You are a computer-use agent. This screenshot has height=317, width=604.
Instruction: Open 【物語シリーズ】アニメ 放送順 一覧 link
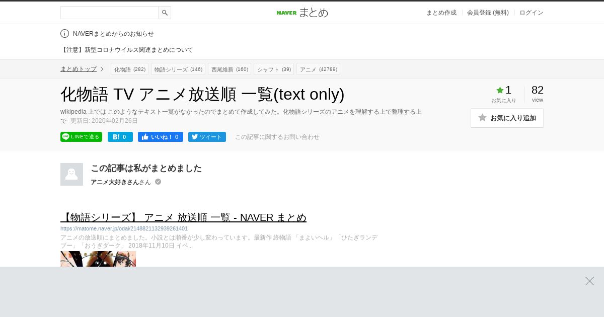183,217
